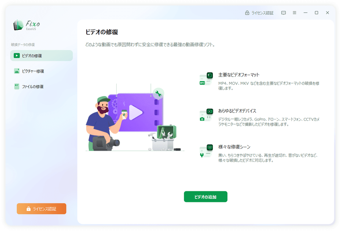Click the green video icon in the sidebar
The height and width of the screenshot is (231, 341).
(16, 56)
